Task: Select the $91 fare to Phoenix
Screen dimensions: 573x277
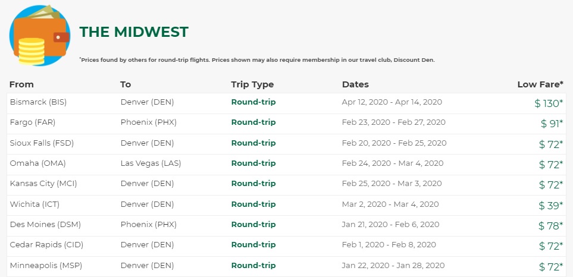Action: click(552, 124)
